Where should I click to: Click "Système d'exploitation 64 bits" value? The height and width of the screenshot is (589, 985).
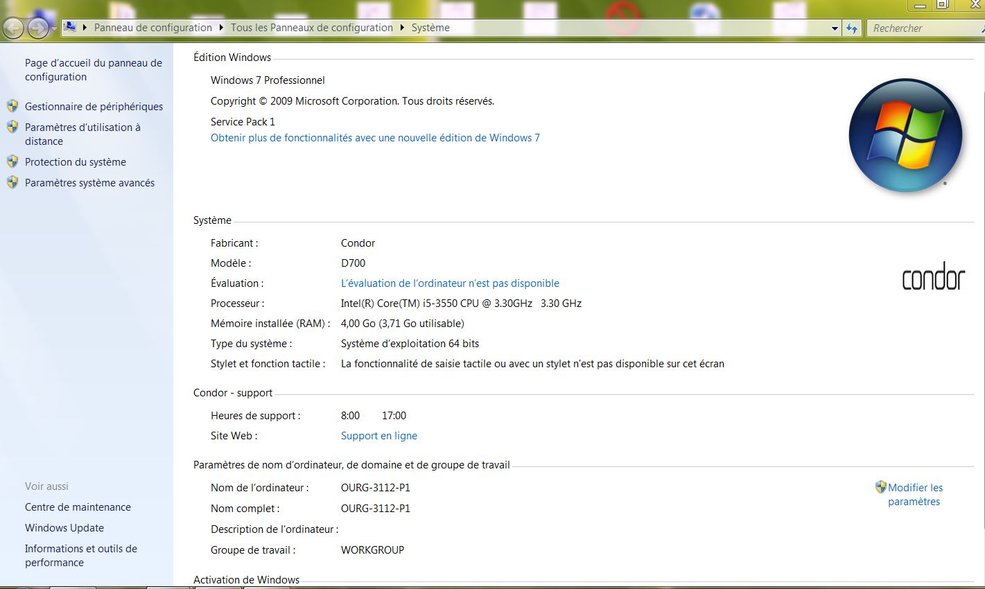(x=410, y=344)
